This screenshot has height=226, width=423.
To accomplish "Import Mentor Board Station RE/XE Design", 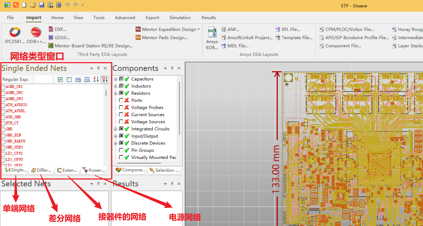I will pos(90,46).
